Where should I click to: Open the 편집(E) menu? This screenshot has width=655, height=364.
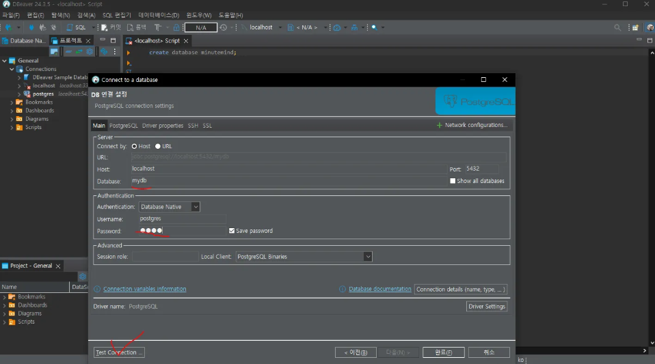36,15
